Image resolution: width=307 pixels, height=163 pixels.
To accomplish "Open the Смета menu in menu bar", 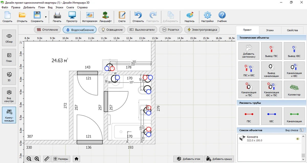I will pos(70,7).
